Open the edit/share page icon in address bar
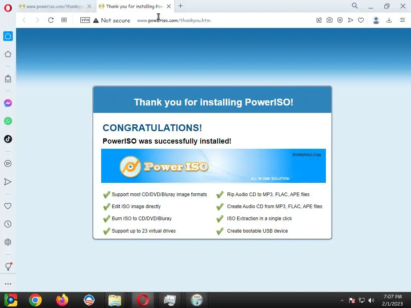Image resolution: width=411 pixels, height=308 pixels. point(319,20)
